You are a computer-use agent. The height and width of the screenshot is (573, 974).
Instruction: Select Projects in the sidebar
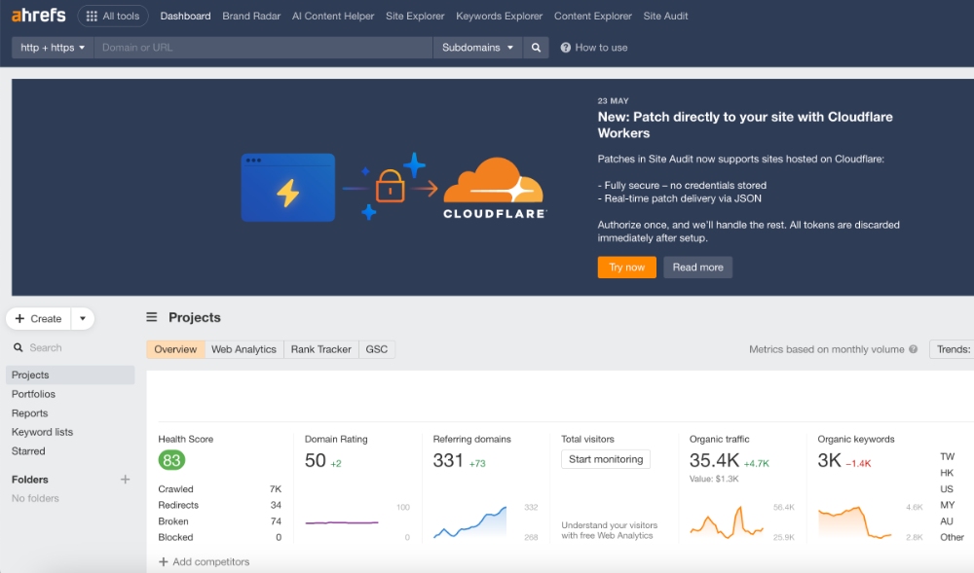click(x=70, y=375)
